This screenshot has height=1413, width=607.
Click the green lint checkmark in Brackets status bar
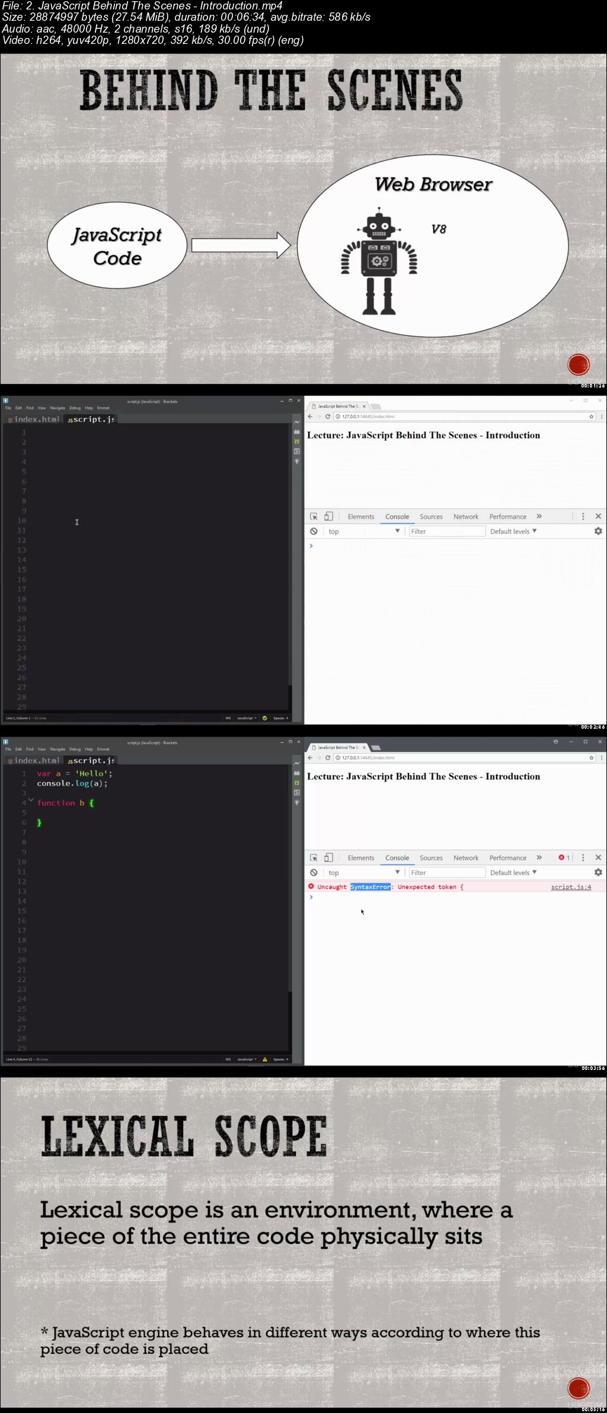coord(264,718)
